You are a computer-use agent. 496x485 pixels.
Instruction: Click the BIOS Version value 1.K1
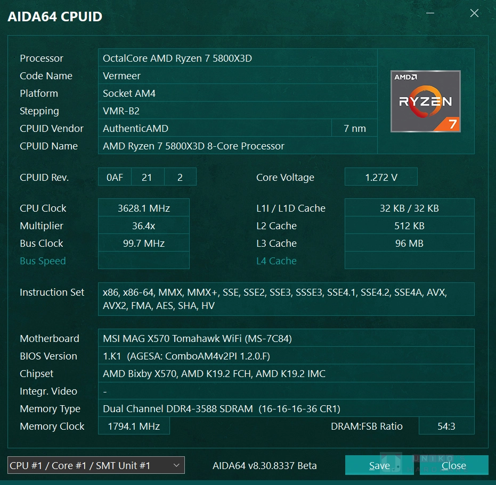click(286, 356)
